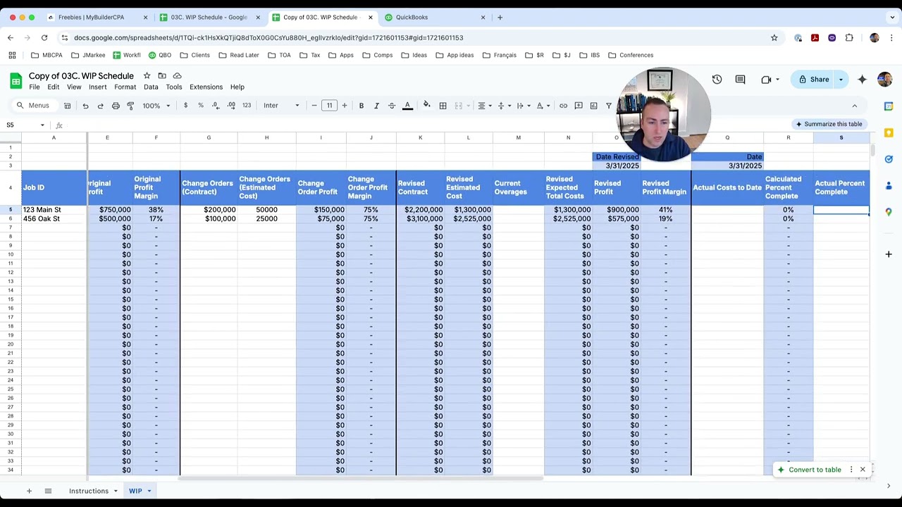Switch to the Instructions sheet tab
The height and width of the screenshot is (507, 902).
pos(89,491)
